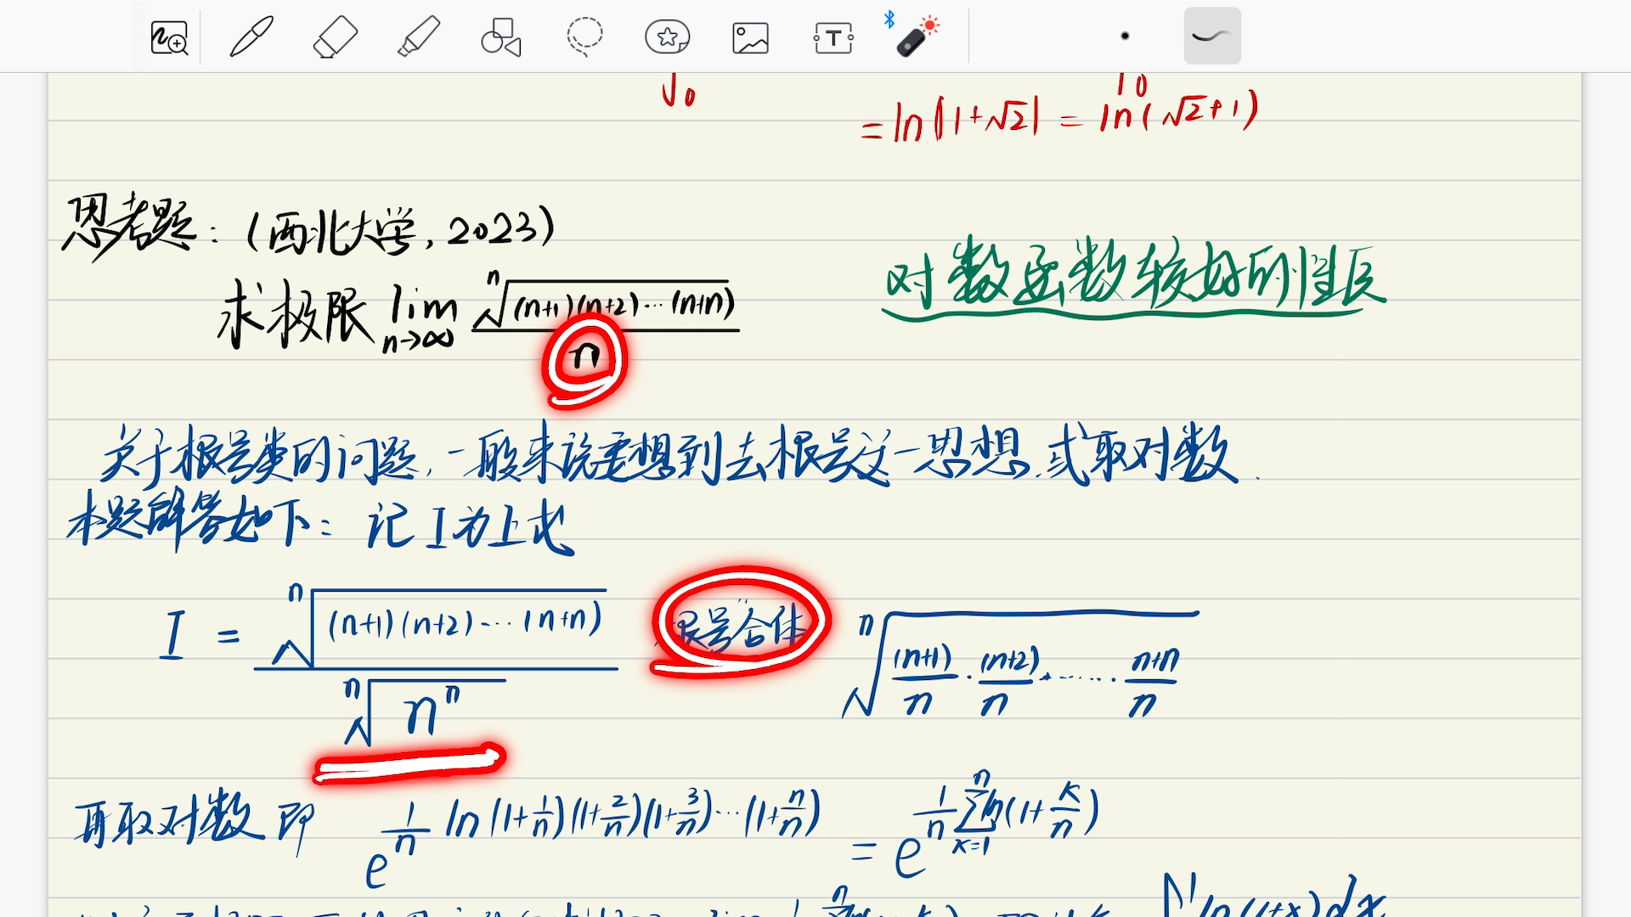Open the Shapes tool

tap(501, 37)
